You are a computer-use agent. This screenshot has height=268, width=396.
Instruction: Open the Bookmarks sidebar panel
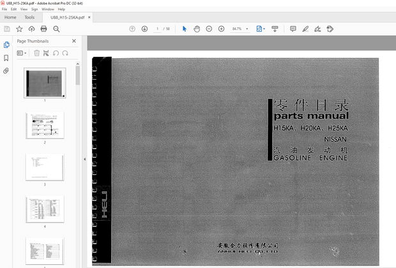6,58
